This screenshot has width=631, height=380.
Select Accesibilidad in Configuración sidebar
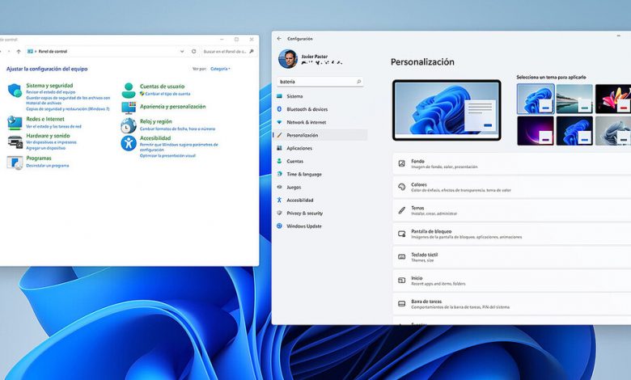(x=320, y=201)
